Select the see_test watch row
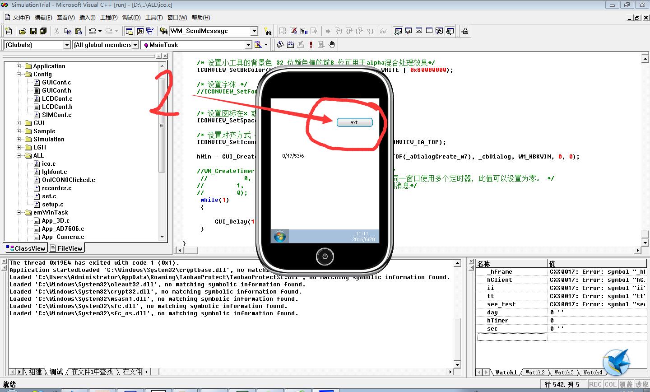 (x=561, y=304)
